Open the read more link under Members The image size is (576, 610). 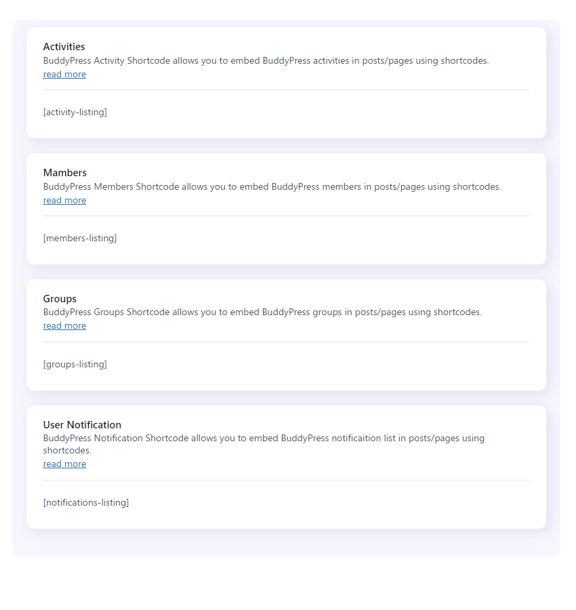click(64, 200)
